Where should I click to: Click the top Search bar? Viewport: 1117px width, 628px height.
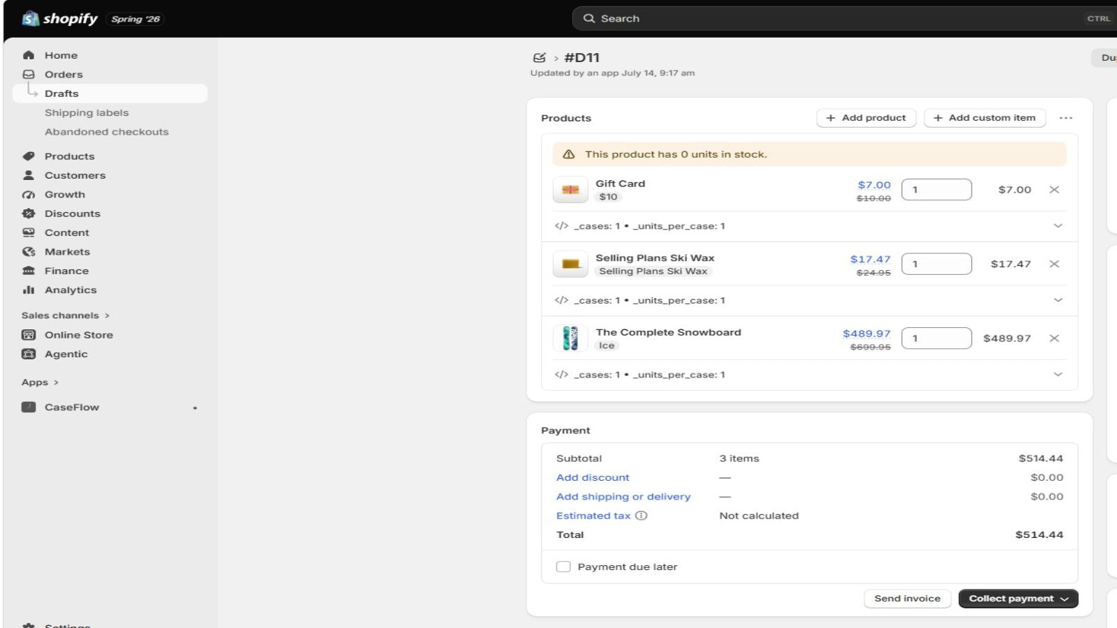[845, 19]
